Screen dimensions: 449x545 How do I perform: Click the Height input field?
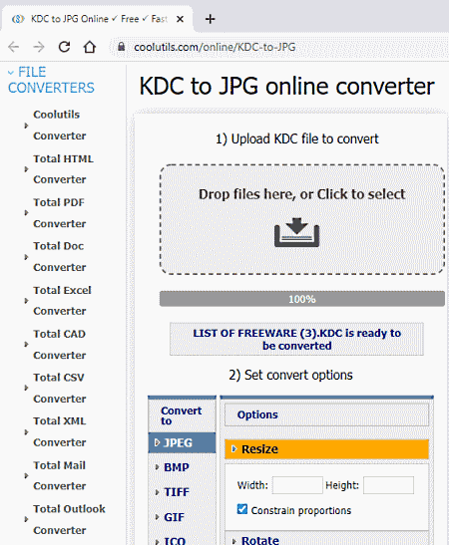388,485
